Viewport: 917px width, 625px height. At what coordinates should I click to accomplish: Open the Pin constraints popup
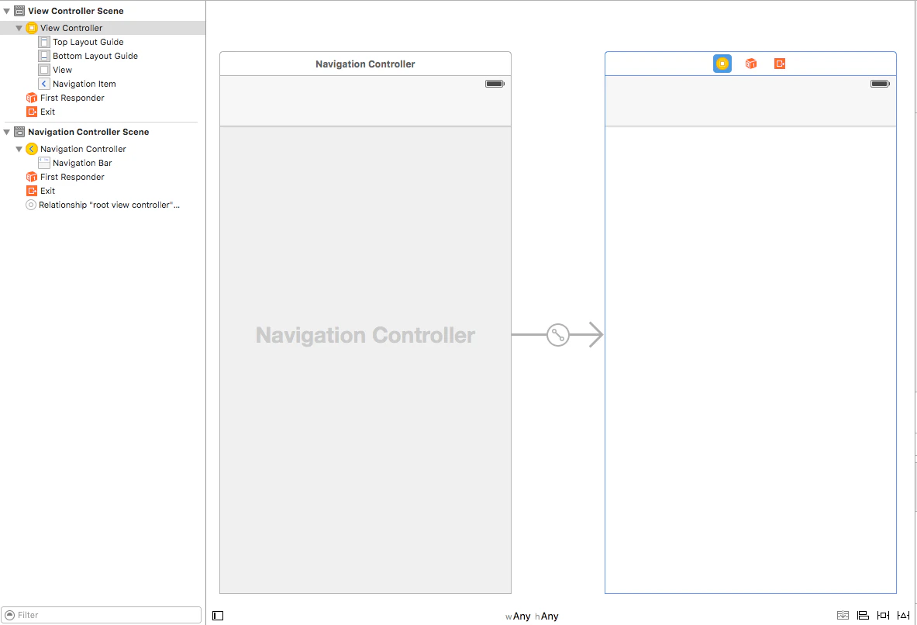[x=883, y=615]
